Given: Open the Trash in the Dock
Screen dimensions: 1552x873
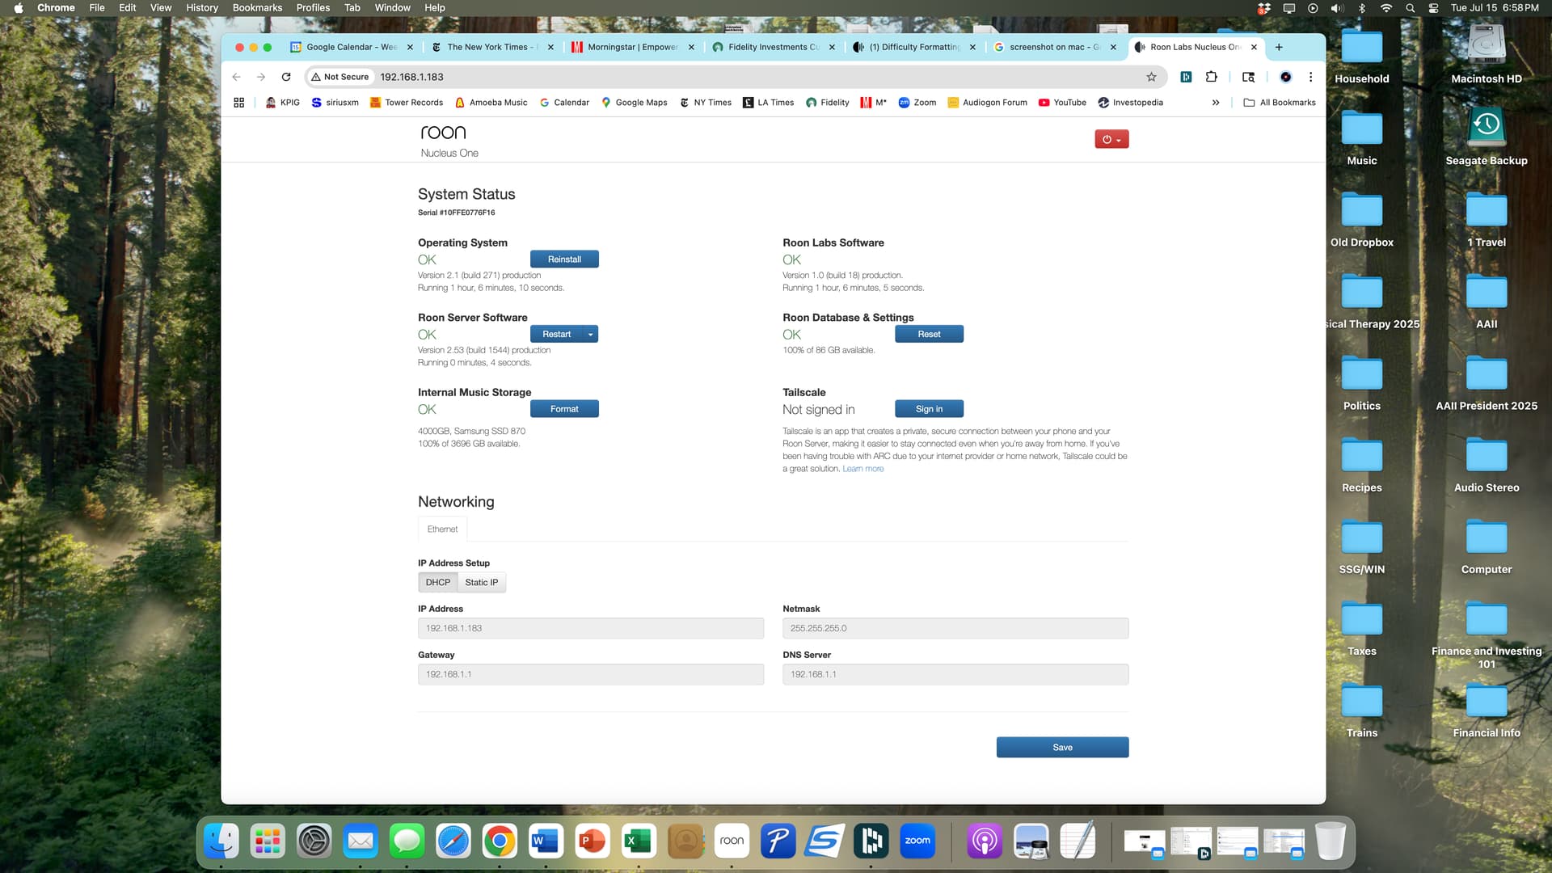Looking at the screenshot, I should [x=1330, y=841].
